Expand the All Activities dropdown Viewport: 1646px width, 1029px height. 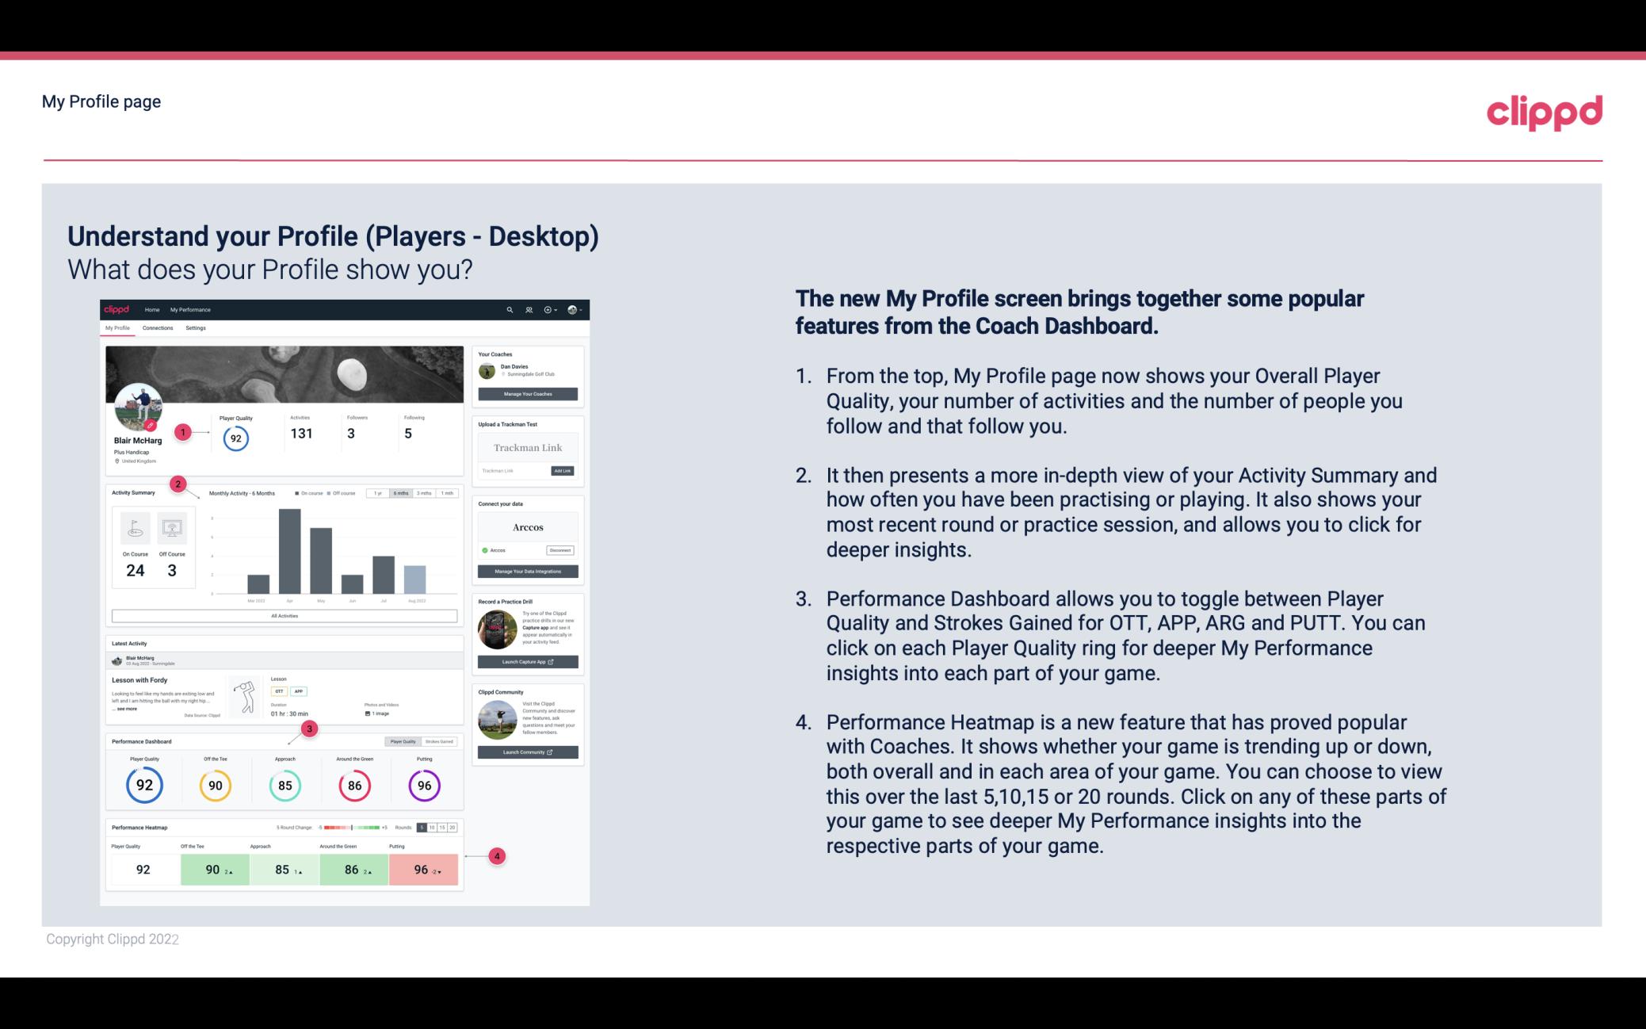[283, 615]
